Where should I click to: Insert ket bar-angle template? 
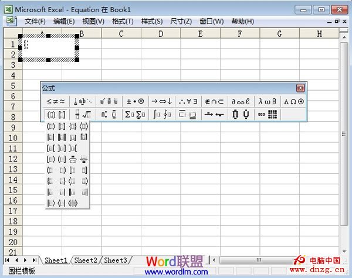(50, 203)
